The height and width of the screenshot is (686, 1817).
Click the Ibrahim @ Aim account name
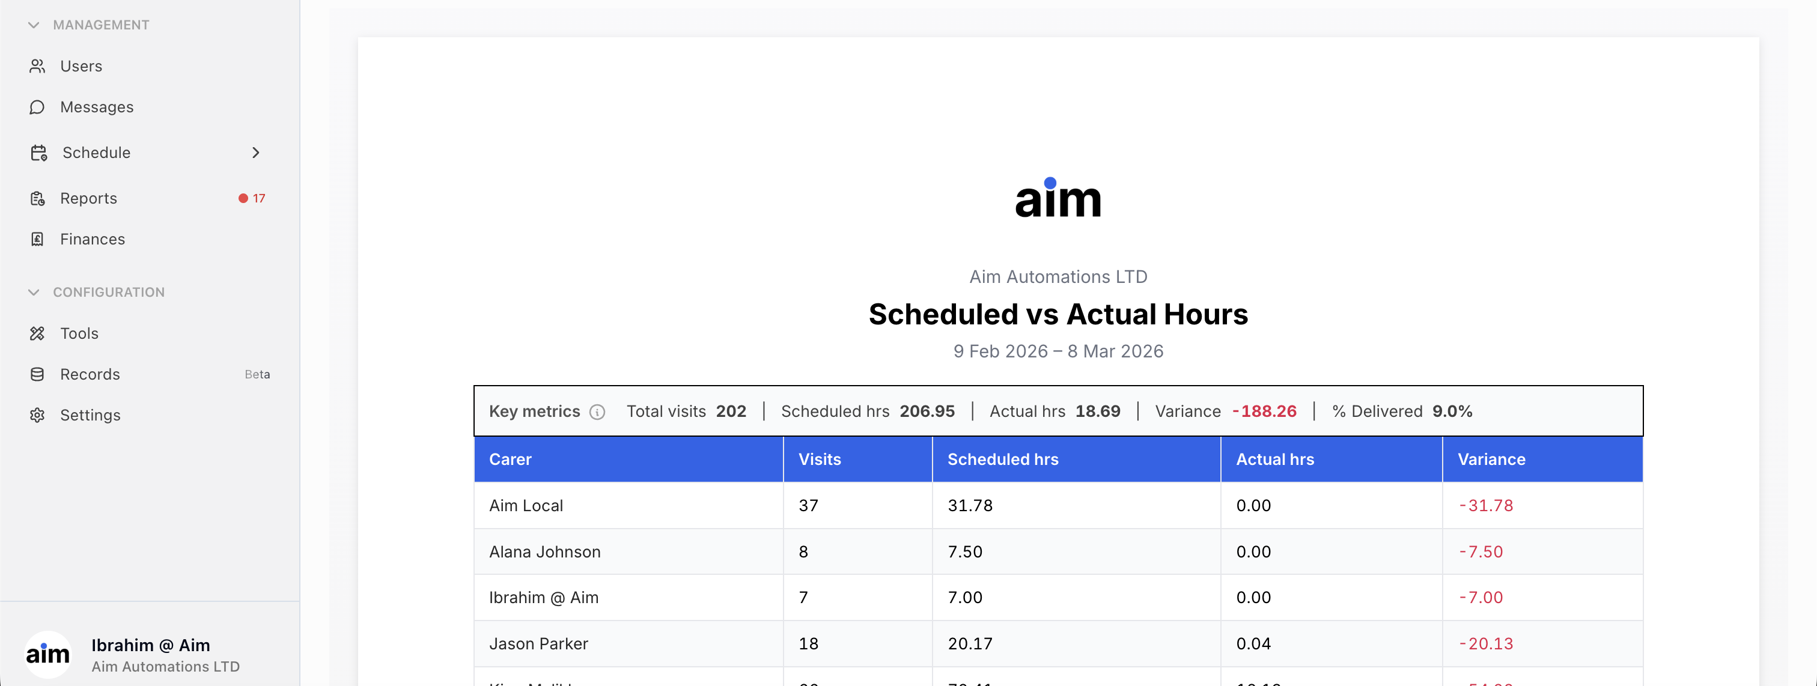pos(150,645)
